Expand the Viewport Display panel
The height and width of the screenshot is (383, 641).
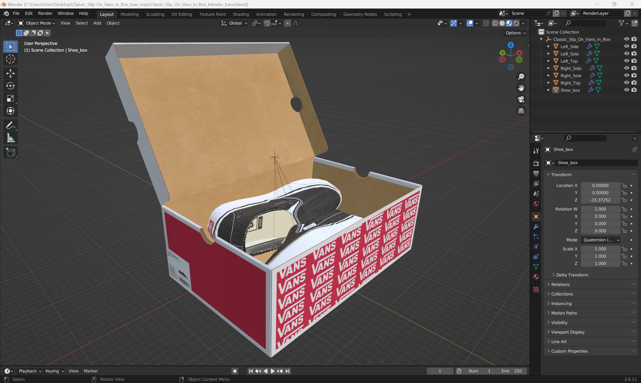(x=591, y=332)
